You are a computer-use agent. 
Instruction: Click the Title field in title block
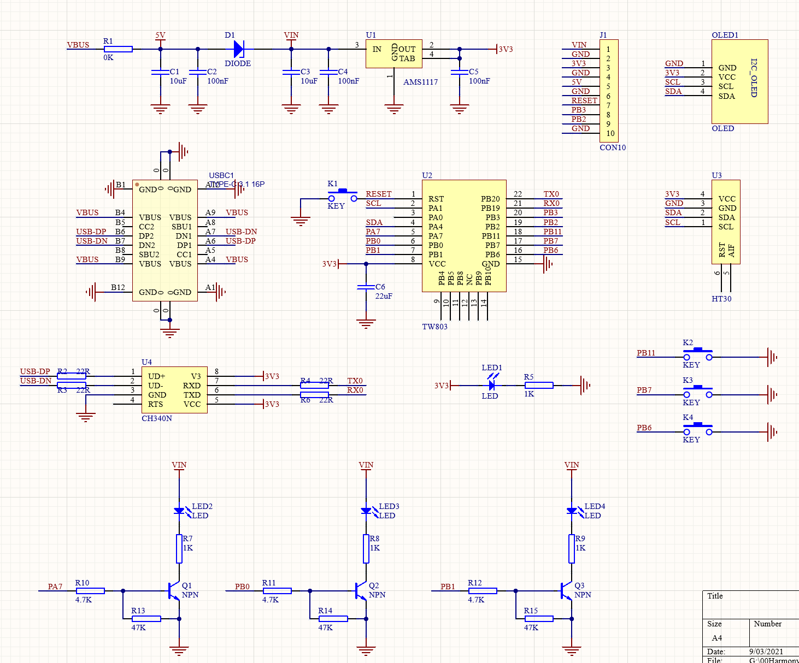click(x=715, y=596)
